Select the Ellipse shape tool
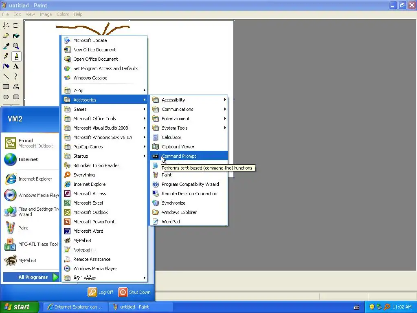Viewport: 417px width, 313px height. click(6, 97)
